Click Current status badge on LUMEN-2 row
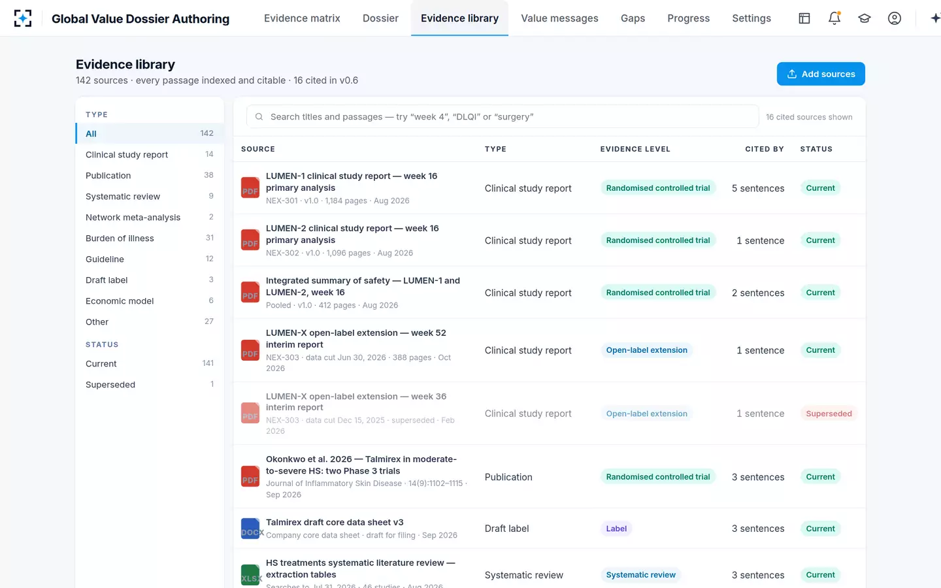 pyautogui.click(x=820, y=240)
